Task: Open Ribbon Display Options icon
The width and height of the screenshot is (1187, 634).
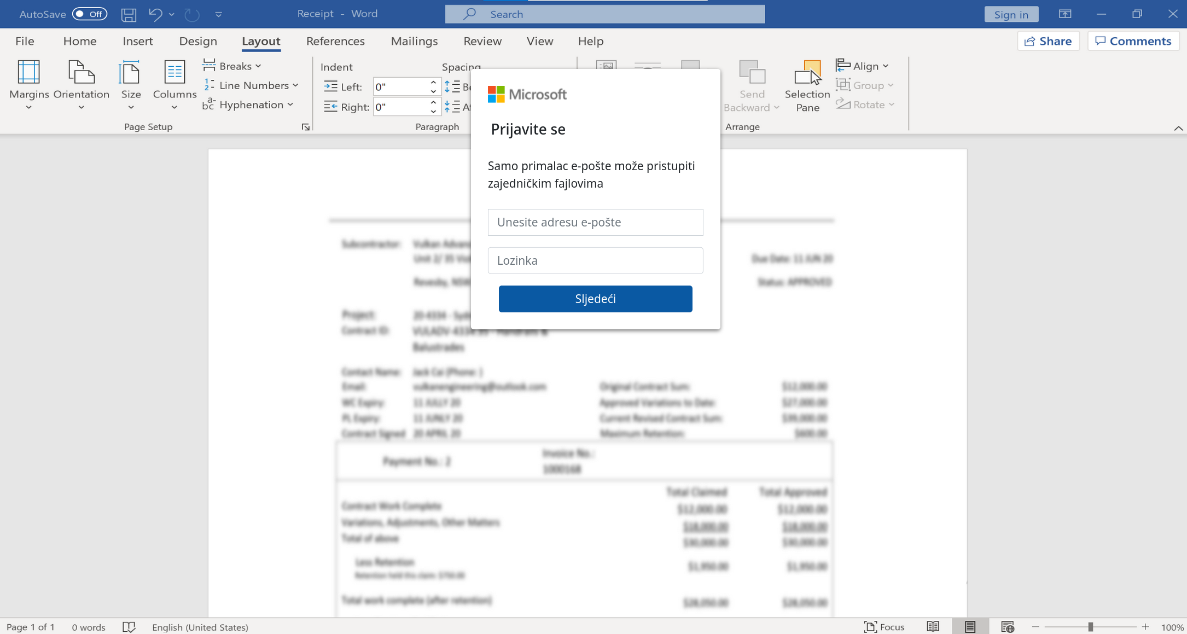Action: [x=1064, y=14]
